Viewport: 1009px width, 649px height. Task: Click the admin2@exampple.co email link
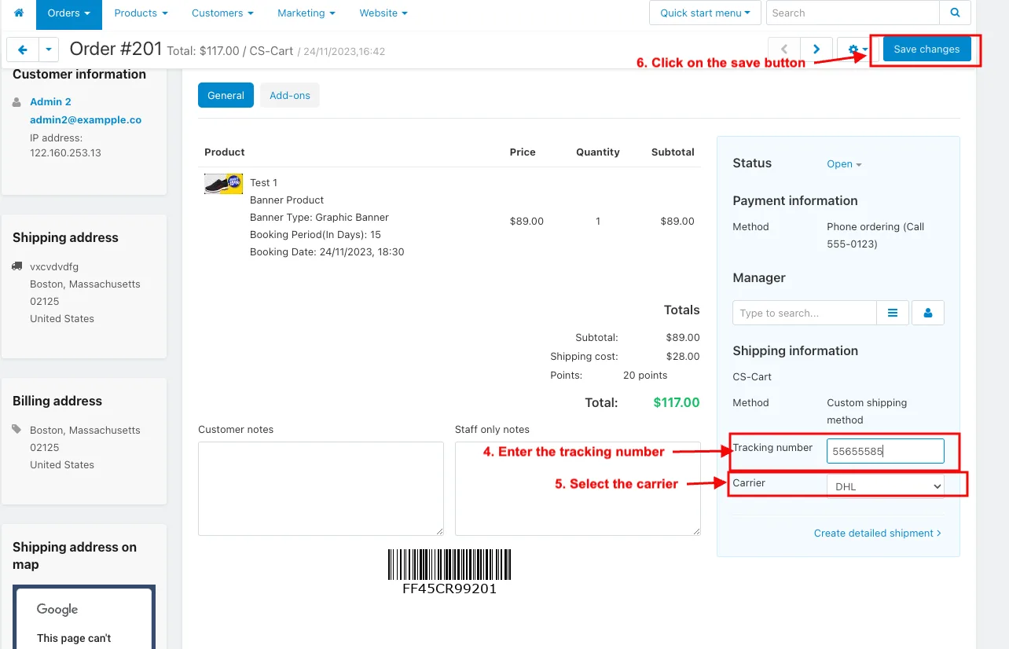(x=86, y=120)
